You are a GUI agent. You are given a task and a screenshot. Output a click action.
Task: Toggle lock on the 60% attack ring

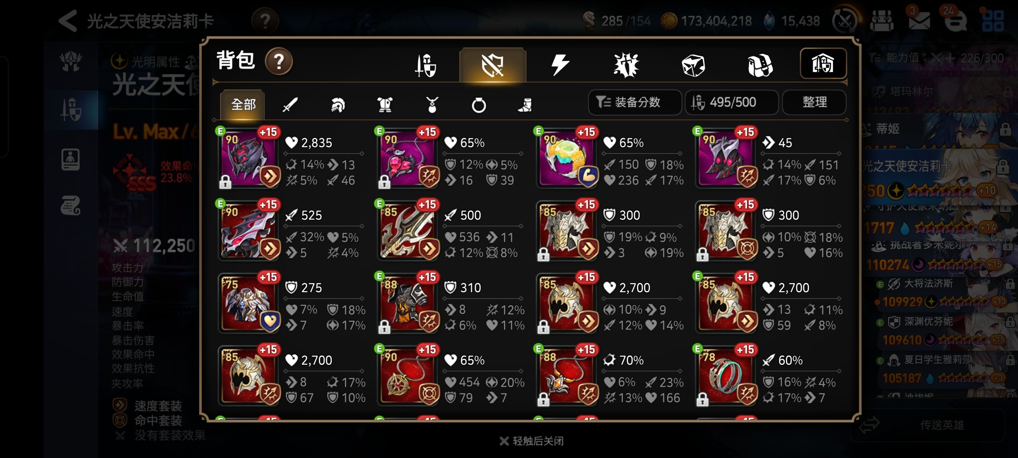pos(702,399)
